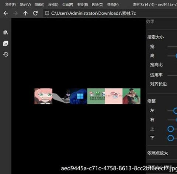Viewport: 177px width, 174px height.
Task: Select the Windows 11 logo thumbnail
Action: [79, 96]
